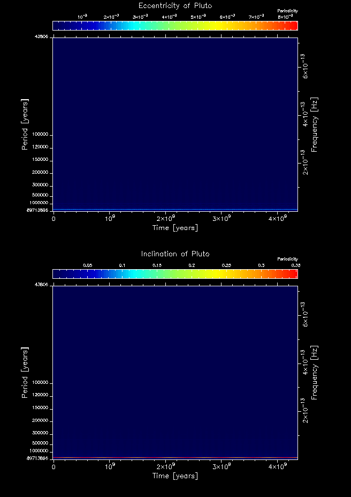
Task: Click the bright blue line in the eccentricity spectrogram
Action: 175,209
